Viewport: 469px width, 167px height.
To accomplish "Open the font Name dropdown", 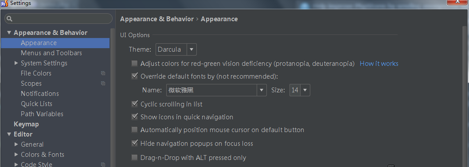I will (216, 90).
